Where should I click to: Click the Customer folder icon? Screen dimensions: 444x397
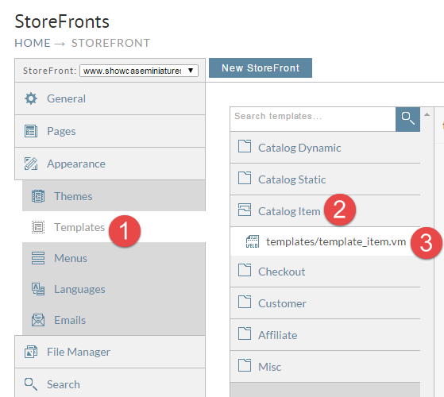245,302
